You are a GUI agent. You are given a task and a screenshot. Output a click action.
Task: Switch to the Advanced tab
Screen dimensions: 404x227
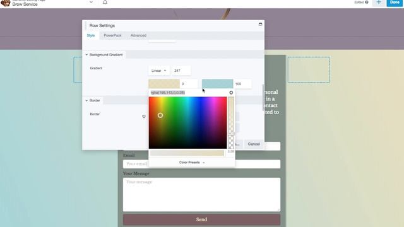tap(138, 35)
